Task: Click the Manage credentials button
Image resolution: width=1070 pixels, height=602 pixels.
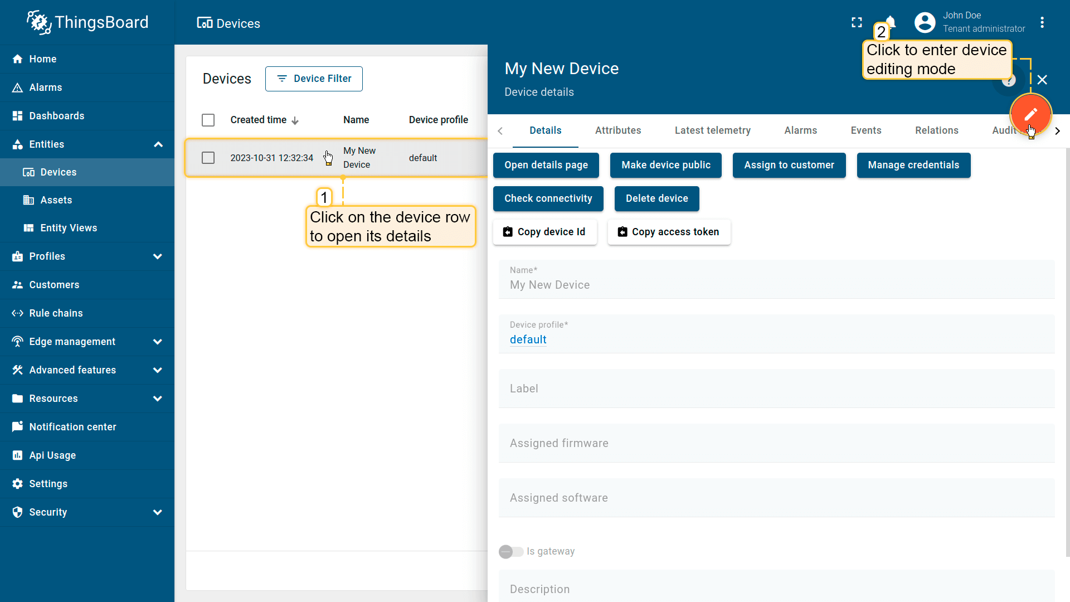Action: (x=913, y=165)
